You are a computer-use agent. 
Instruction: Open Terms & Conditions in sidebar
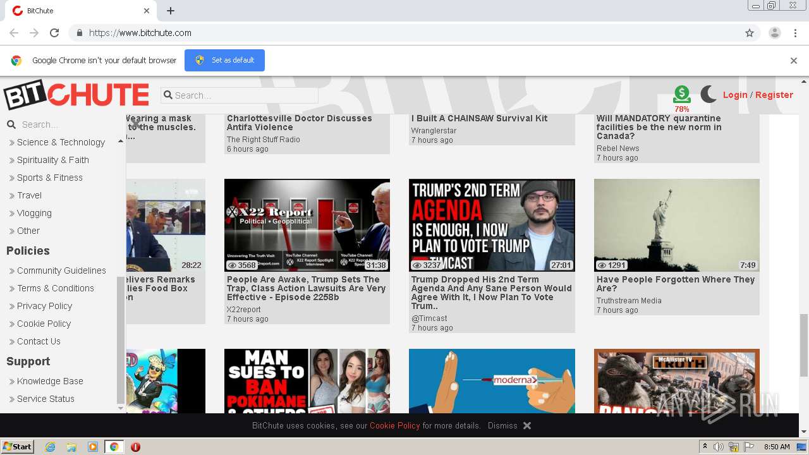point(56,288)
